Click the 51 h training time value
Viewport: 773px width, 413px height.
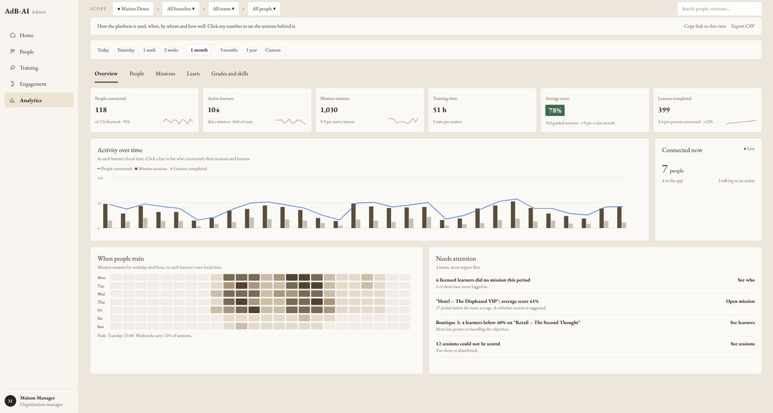[x=440, y=110]
